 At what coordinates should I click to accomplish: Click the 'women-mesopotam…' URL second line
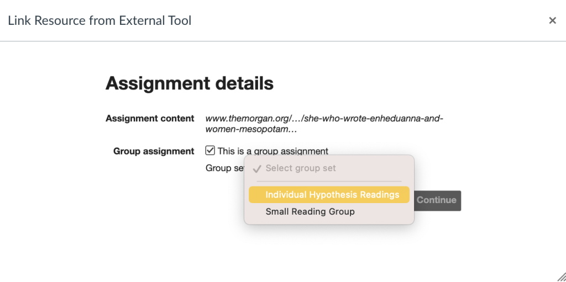[x=251, y=130]
